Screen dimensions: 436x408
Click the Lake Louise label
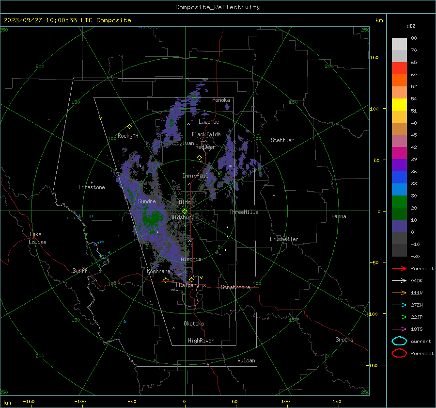click(x=37, y=238)
